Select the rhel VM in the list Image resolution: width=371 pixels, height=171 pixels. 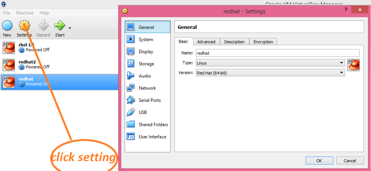[x=59, y=48]
